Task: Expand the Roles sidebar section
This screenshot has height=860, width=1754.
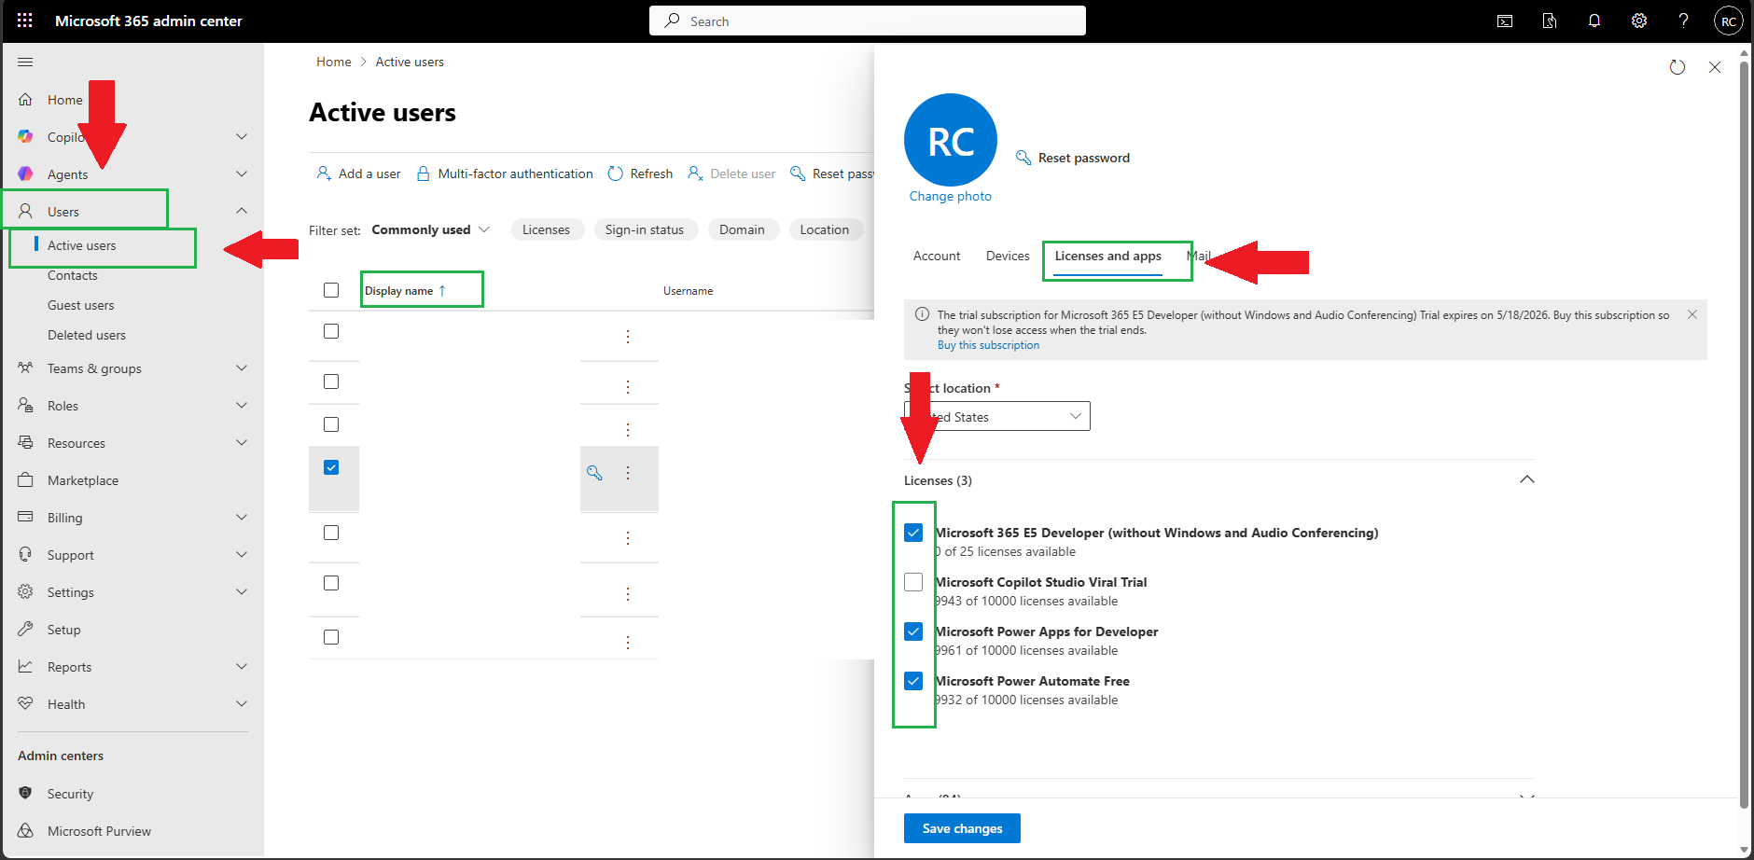Action: point(242,406)
